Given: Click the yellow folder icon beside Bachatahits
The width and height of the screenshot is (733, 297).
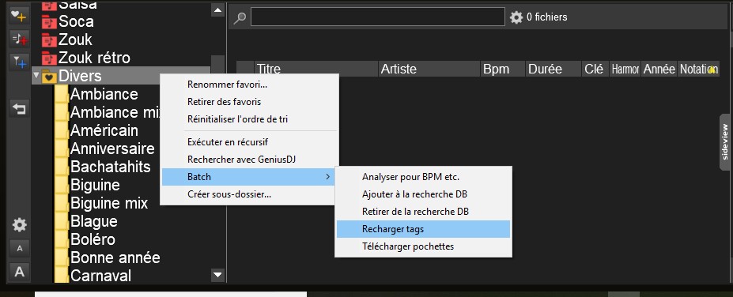Looking at the screenshot, I should (x=62, y=167).
